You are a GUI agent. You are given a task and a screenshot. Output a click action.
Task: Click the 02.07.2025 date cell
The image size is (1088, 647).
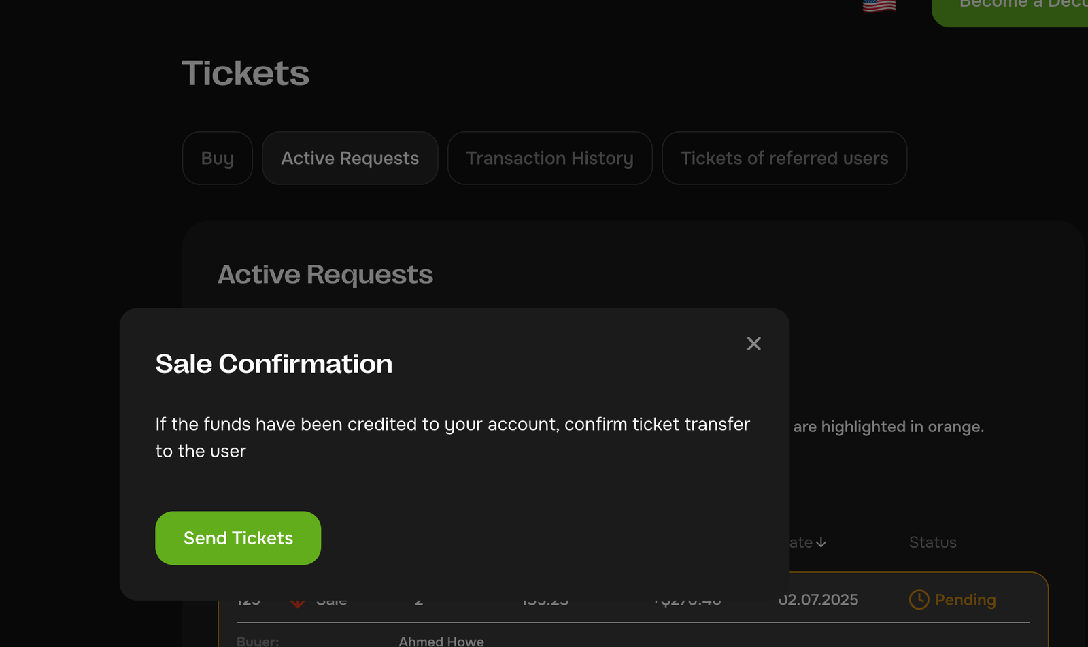coord(819,600)
